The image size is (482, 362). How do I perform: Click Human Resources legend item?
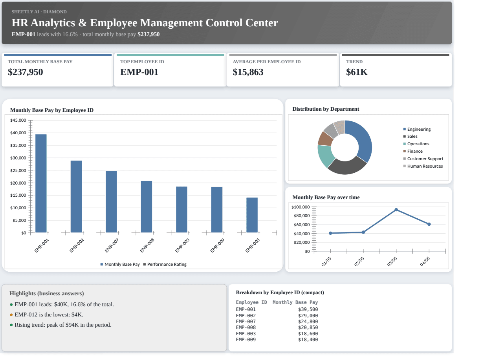click(x=423, y=166)
